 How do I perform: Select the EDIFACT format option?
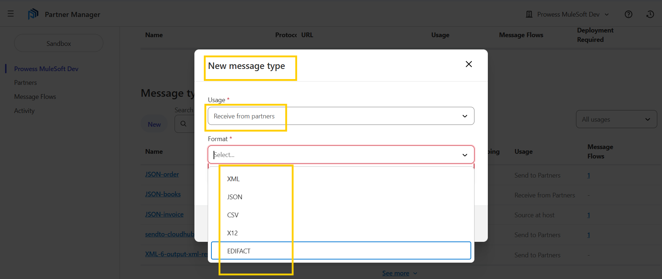239,251
